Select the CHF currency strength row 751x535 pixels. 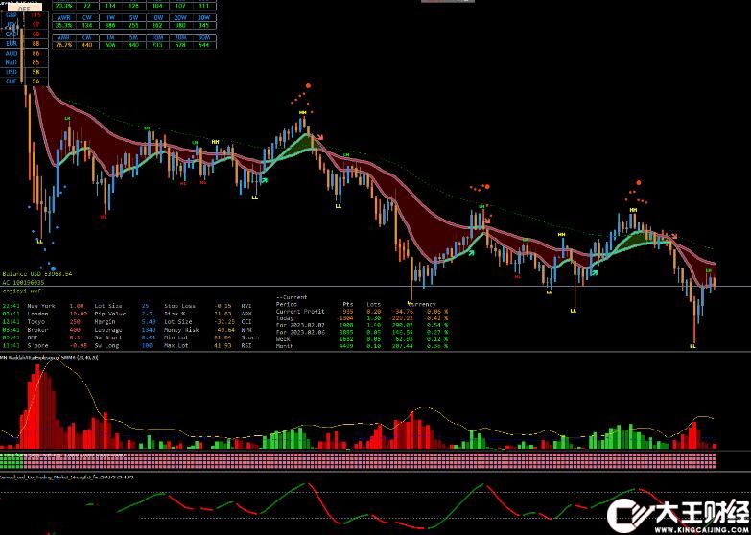tap(24, 81)
